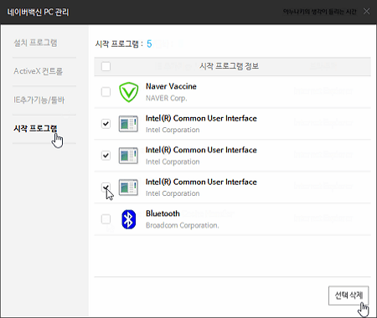Toggle the select-all checkbox in the header
The height and width of the screenshot is (318, 377).
coord(106,66)
